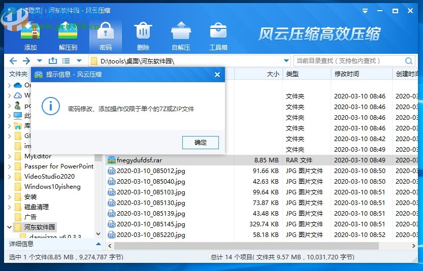Image resolution: width=423 pixels, height=271 pixels.
Task: Open navigation history dropdown arrow
Action: coord(40,61)
